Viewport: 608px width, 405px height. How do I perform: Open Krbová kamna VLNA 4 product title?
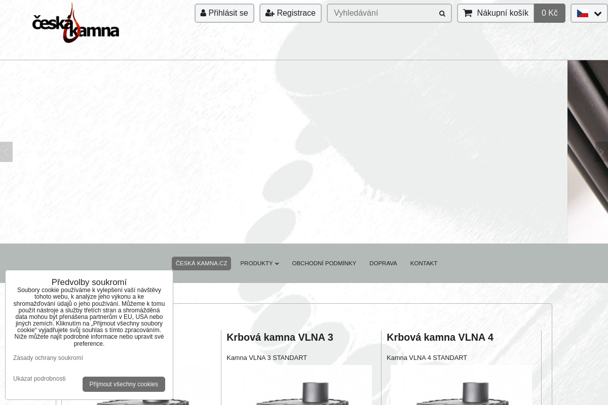click(440, 337)
